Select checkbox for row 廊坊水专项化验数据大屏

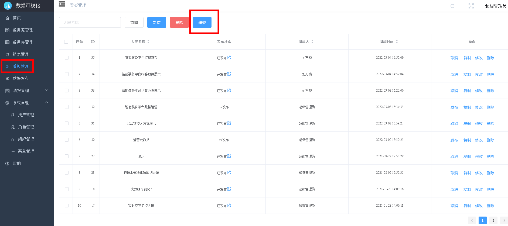tap(67, 173)
